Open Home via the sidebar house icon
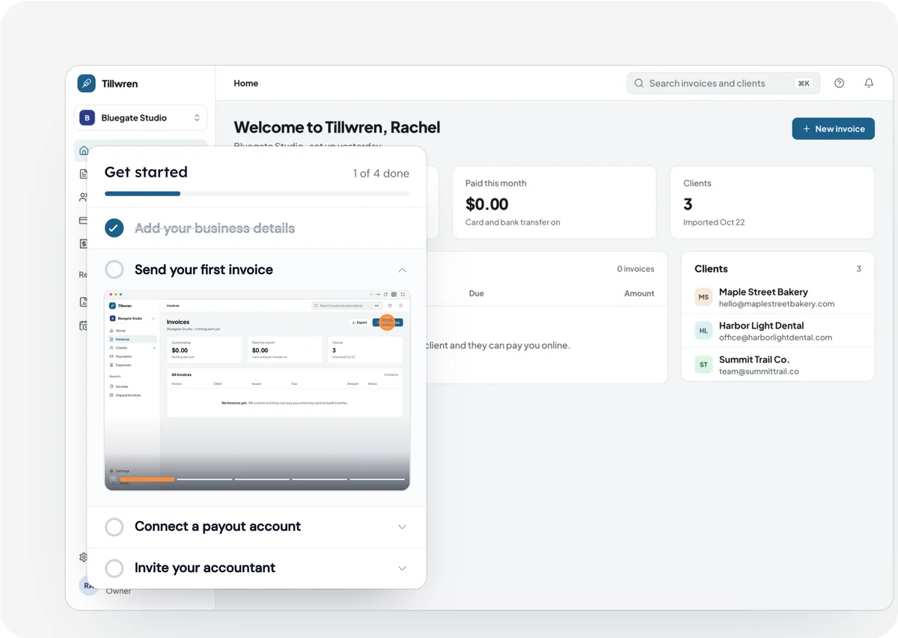This screenshot has width=898, height=638. (84, 151)
